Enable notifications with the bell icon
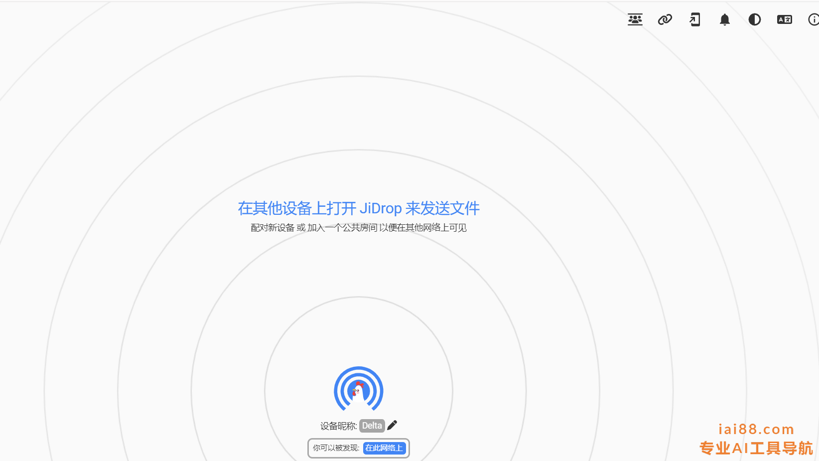819x461 pixels. (x=725, y=19)
